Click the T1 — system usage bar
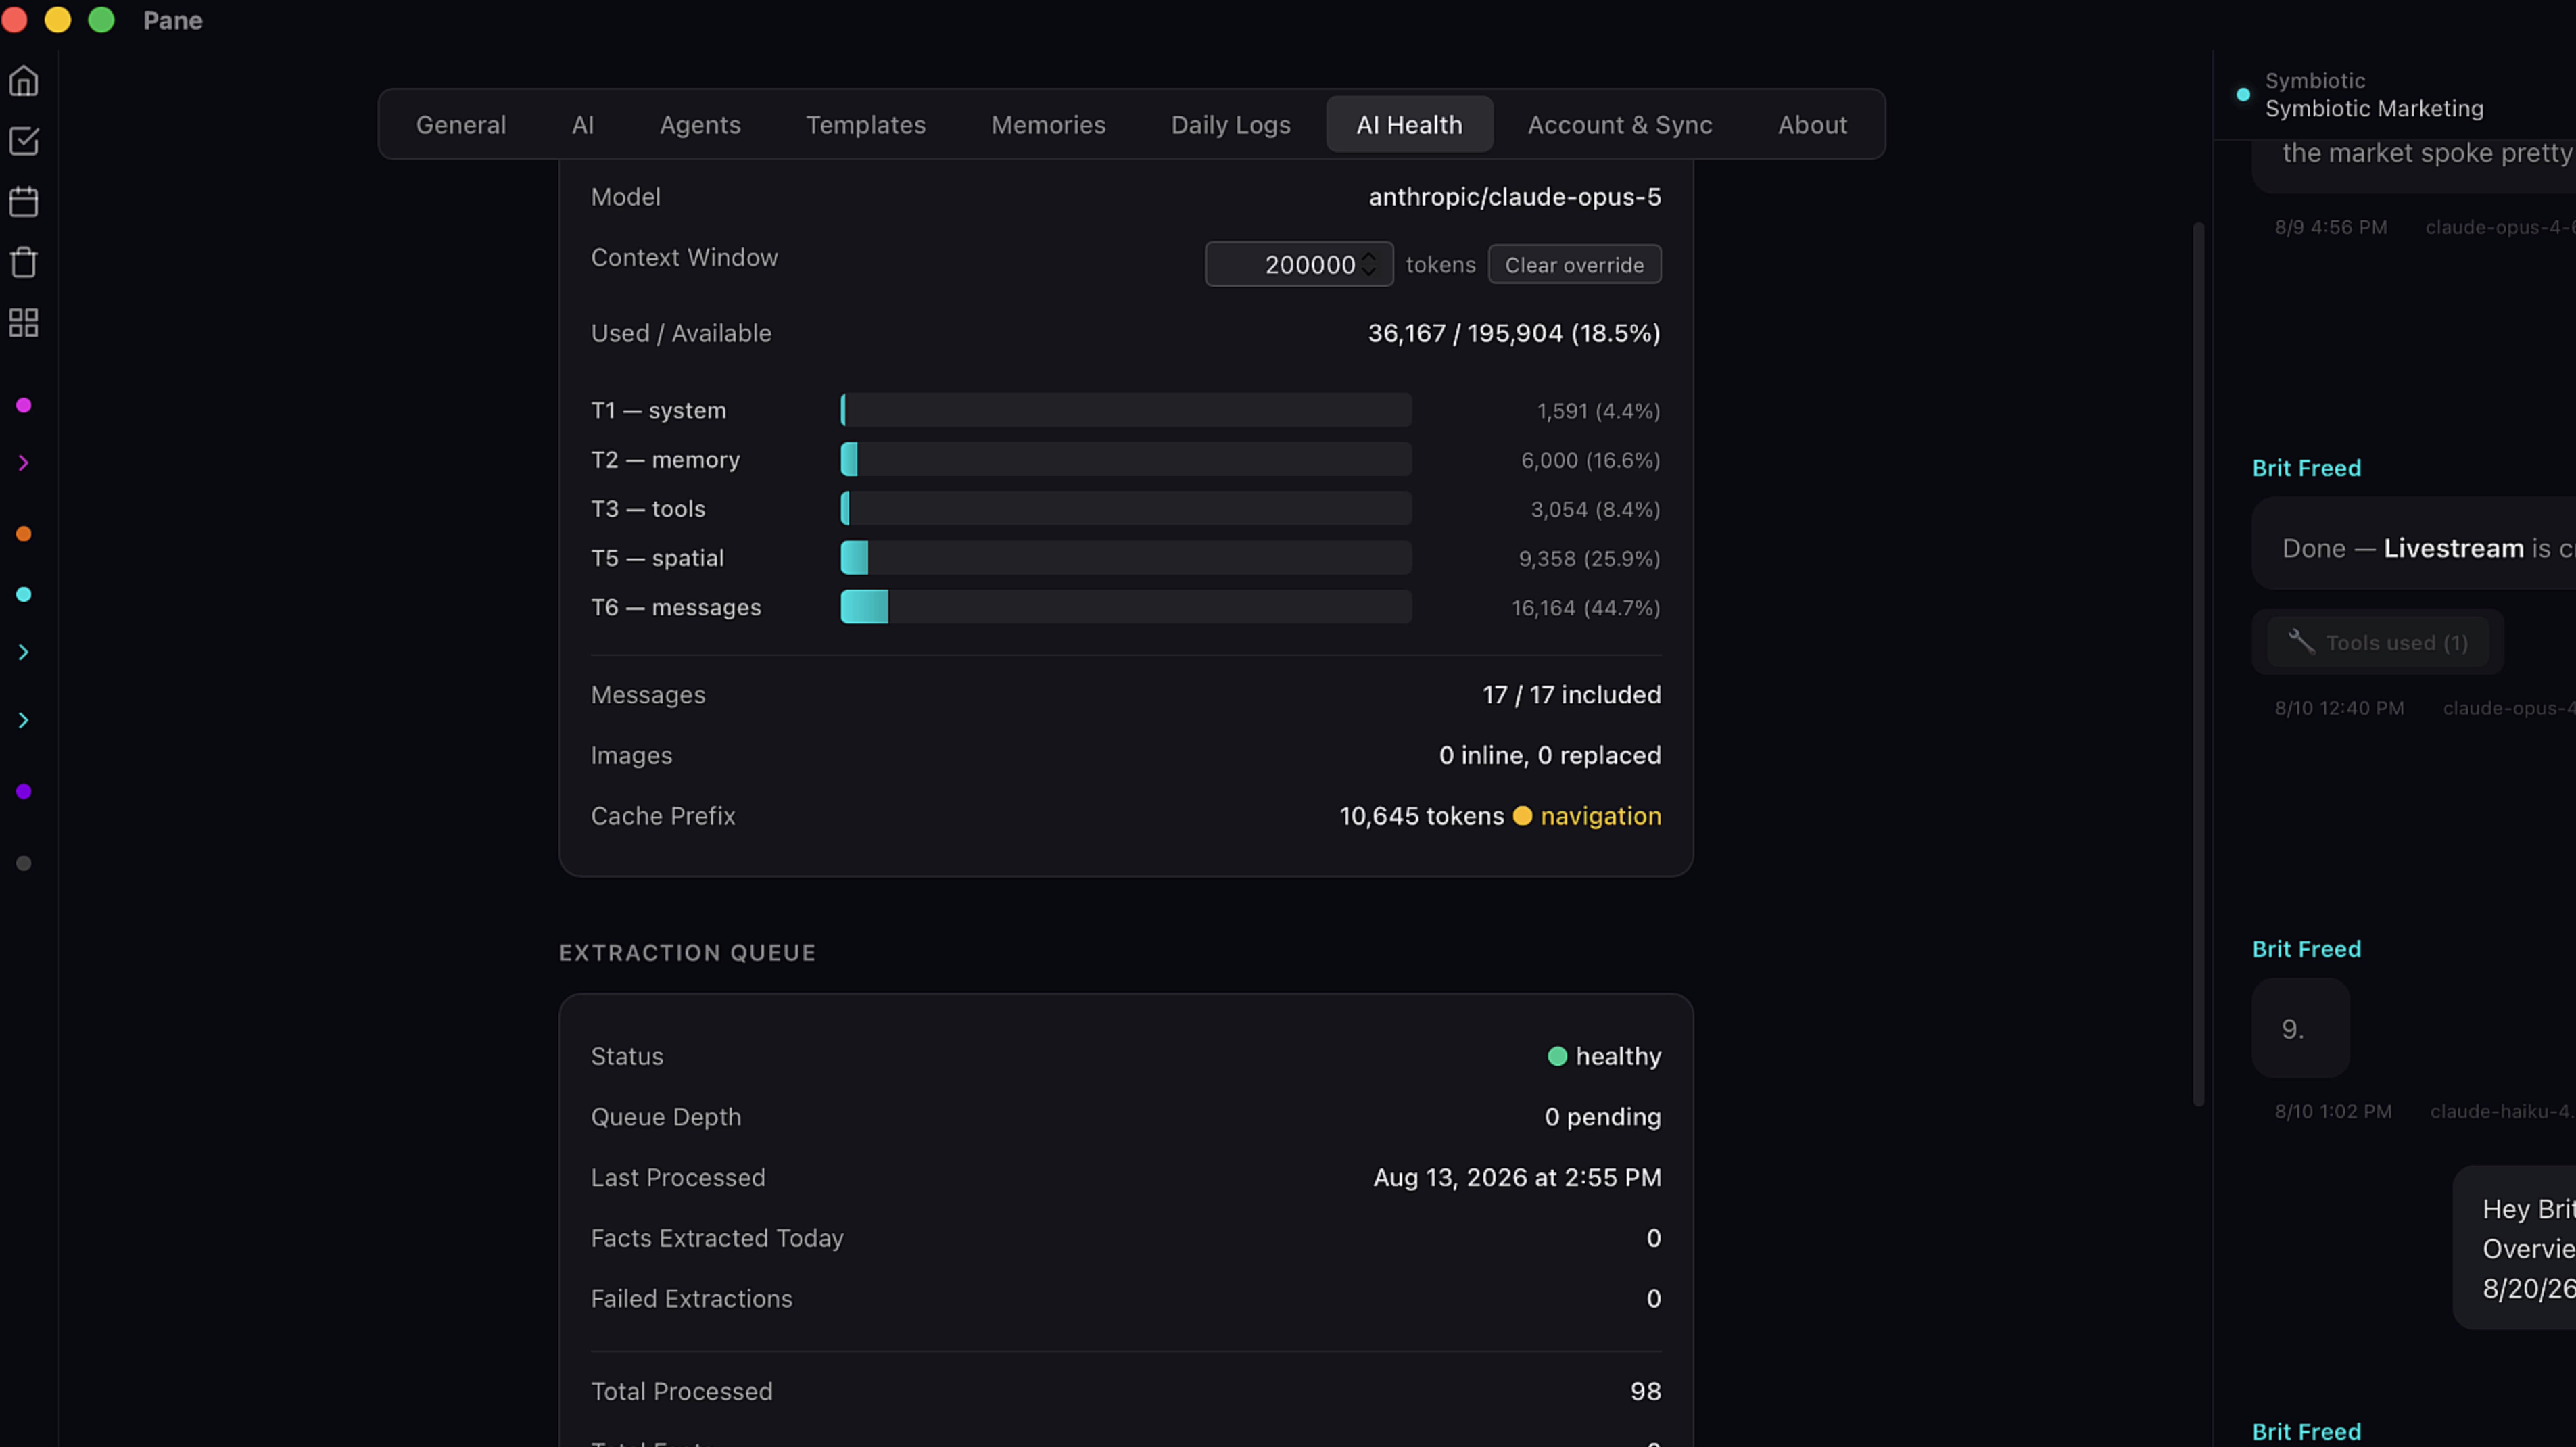This screenshot has height=1447, width=2576. click(1126, 410)
